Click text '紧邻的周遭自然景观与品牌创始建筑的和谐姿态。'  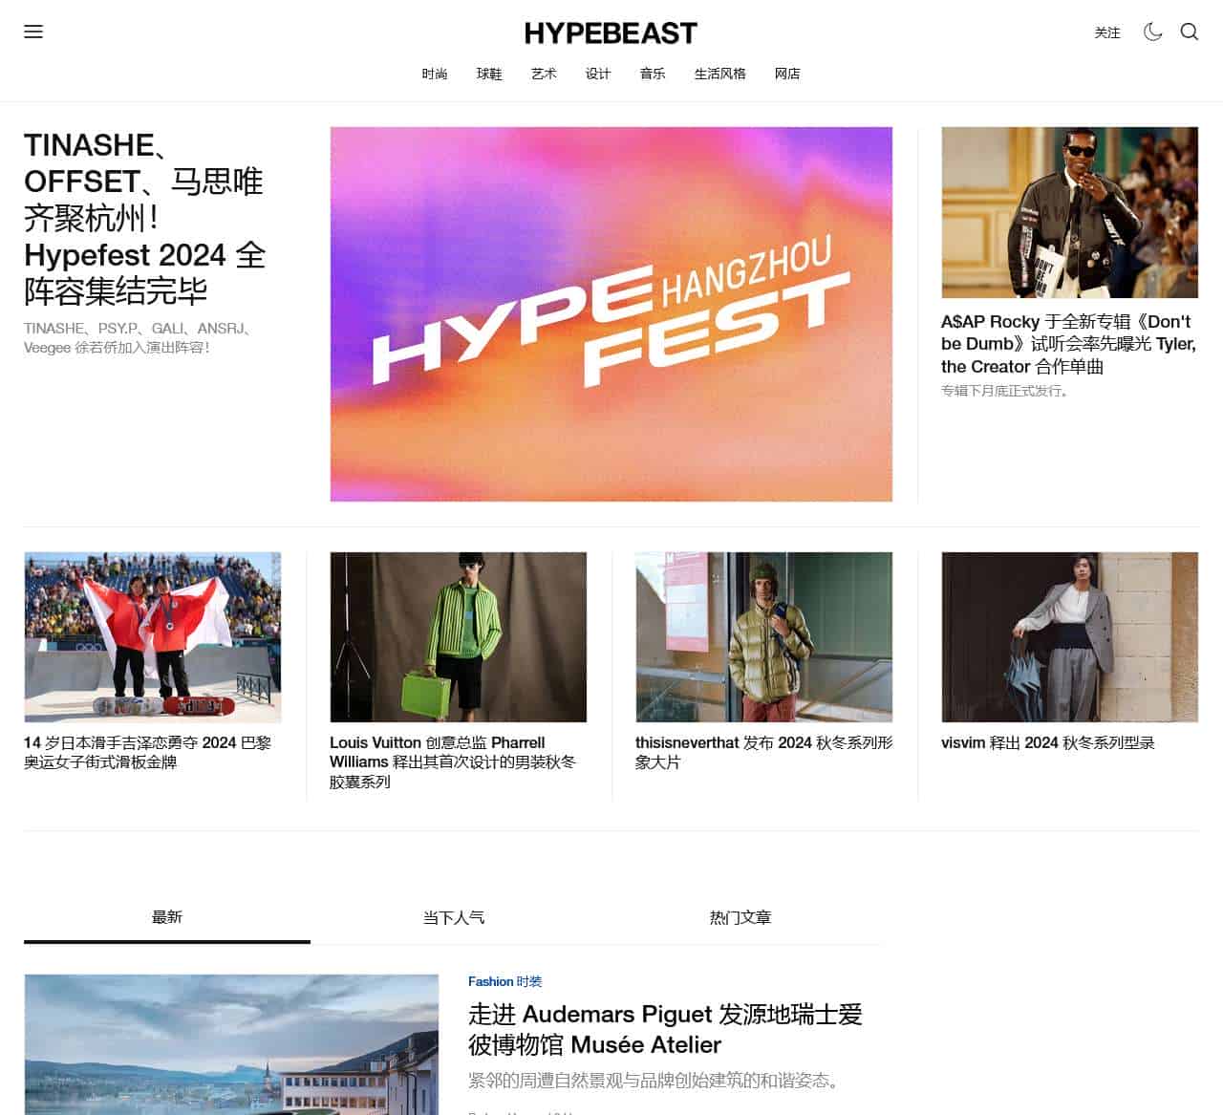pos(657,1081)
